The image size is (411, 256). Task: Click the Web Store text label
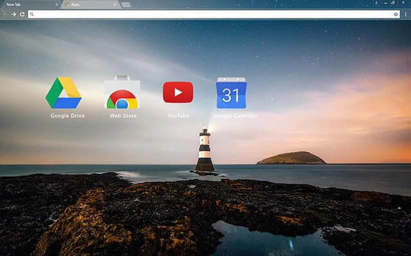tap(123, 116)
